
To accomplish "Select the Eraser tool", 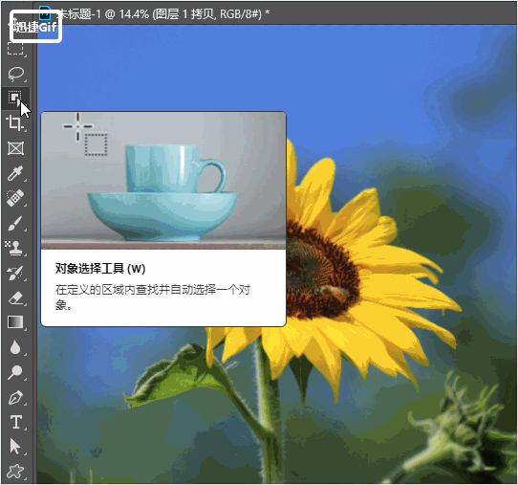I will [15, 298].
